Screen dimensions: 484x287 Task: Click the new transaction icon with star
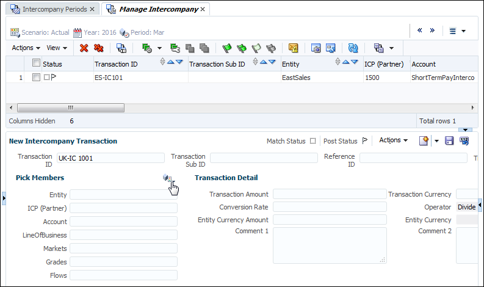(424, 140)
